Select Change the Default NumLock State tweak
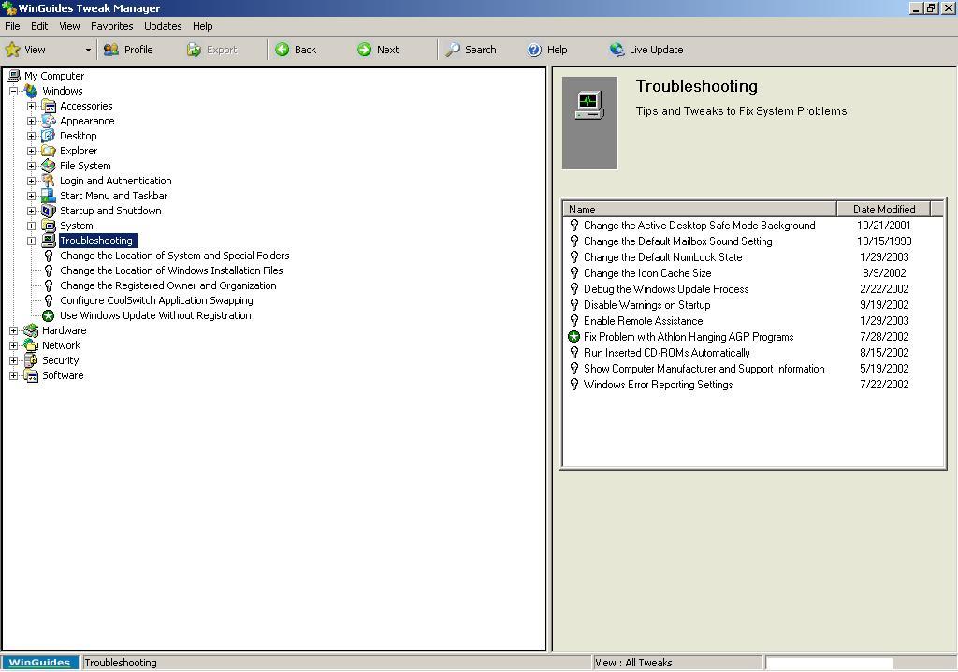 pyautogui.click(x=662, y=257)
